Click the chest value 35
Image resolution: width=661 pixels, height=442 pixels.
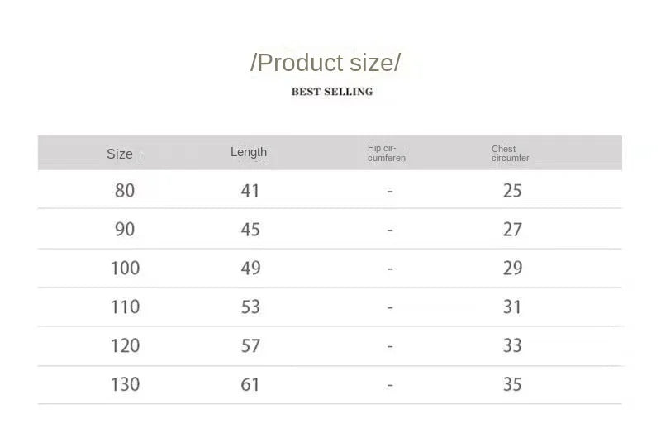(x=512, y=384)
